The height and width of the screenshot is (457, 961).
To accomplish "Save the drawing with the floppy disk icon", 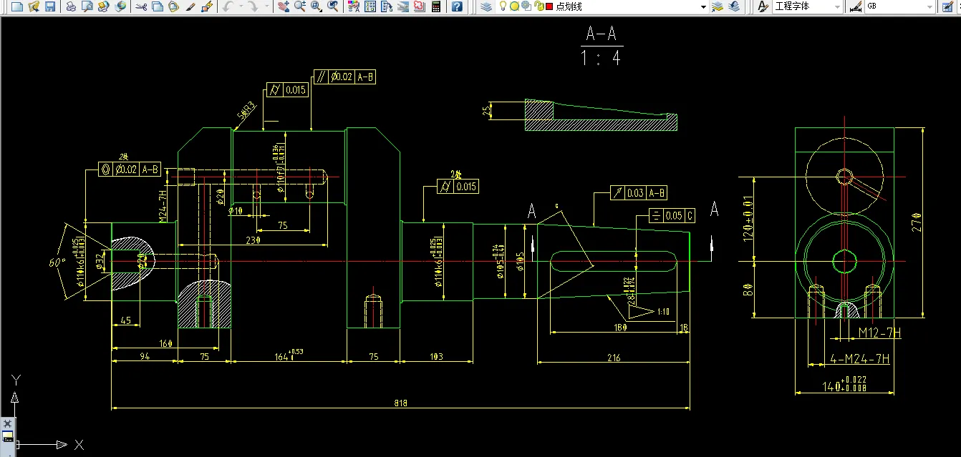I will [x=50, y=6].
